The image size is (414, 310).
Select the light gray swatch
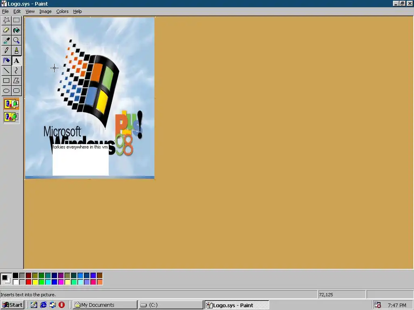point(22,282)
